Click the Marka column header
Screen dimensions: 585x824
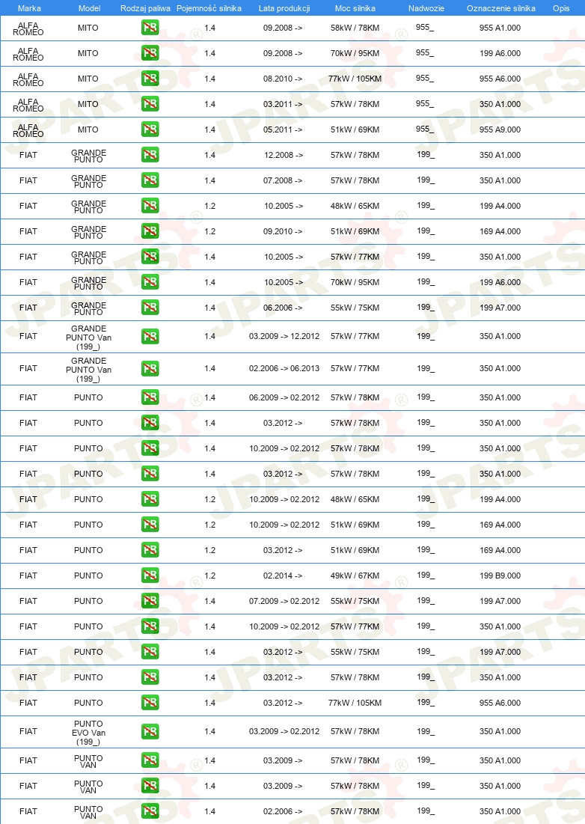tap(29, 8)
